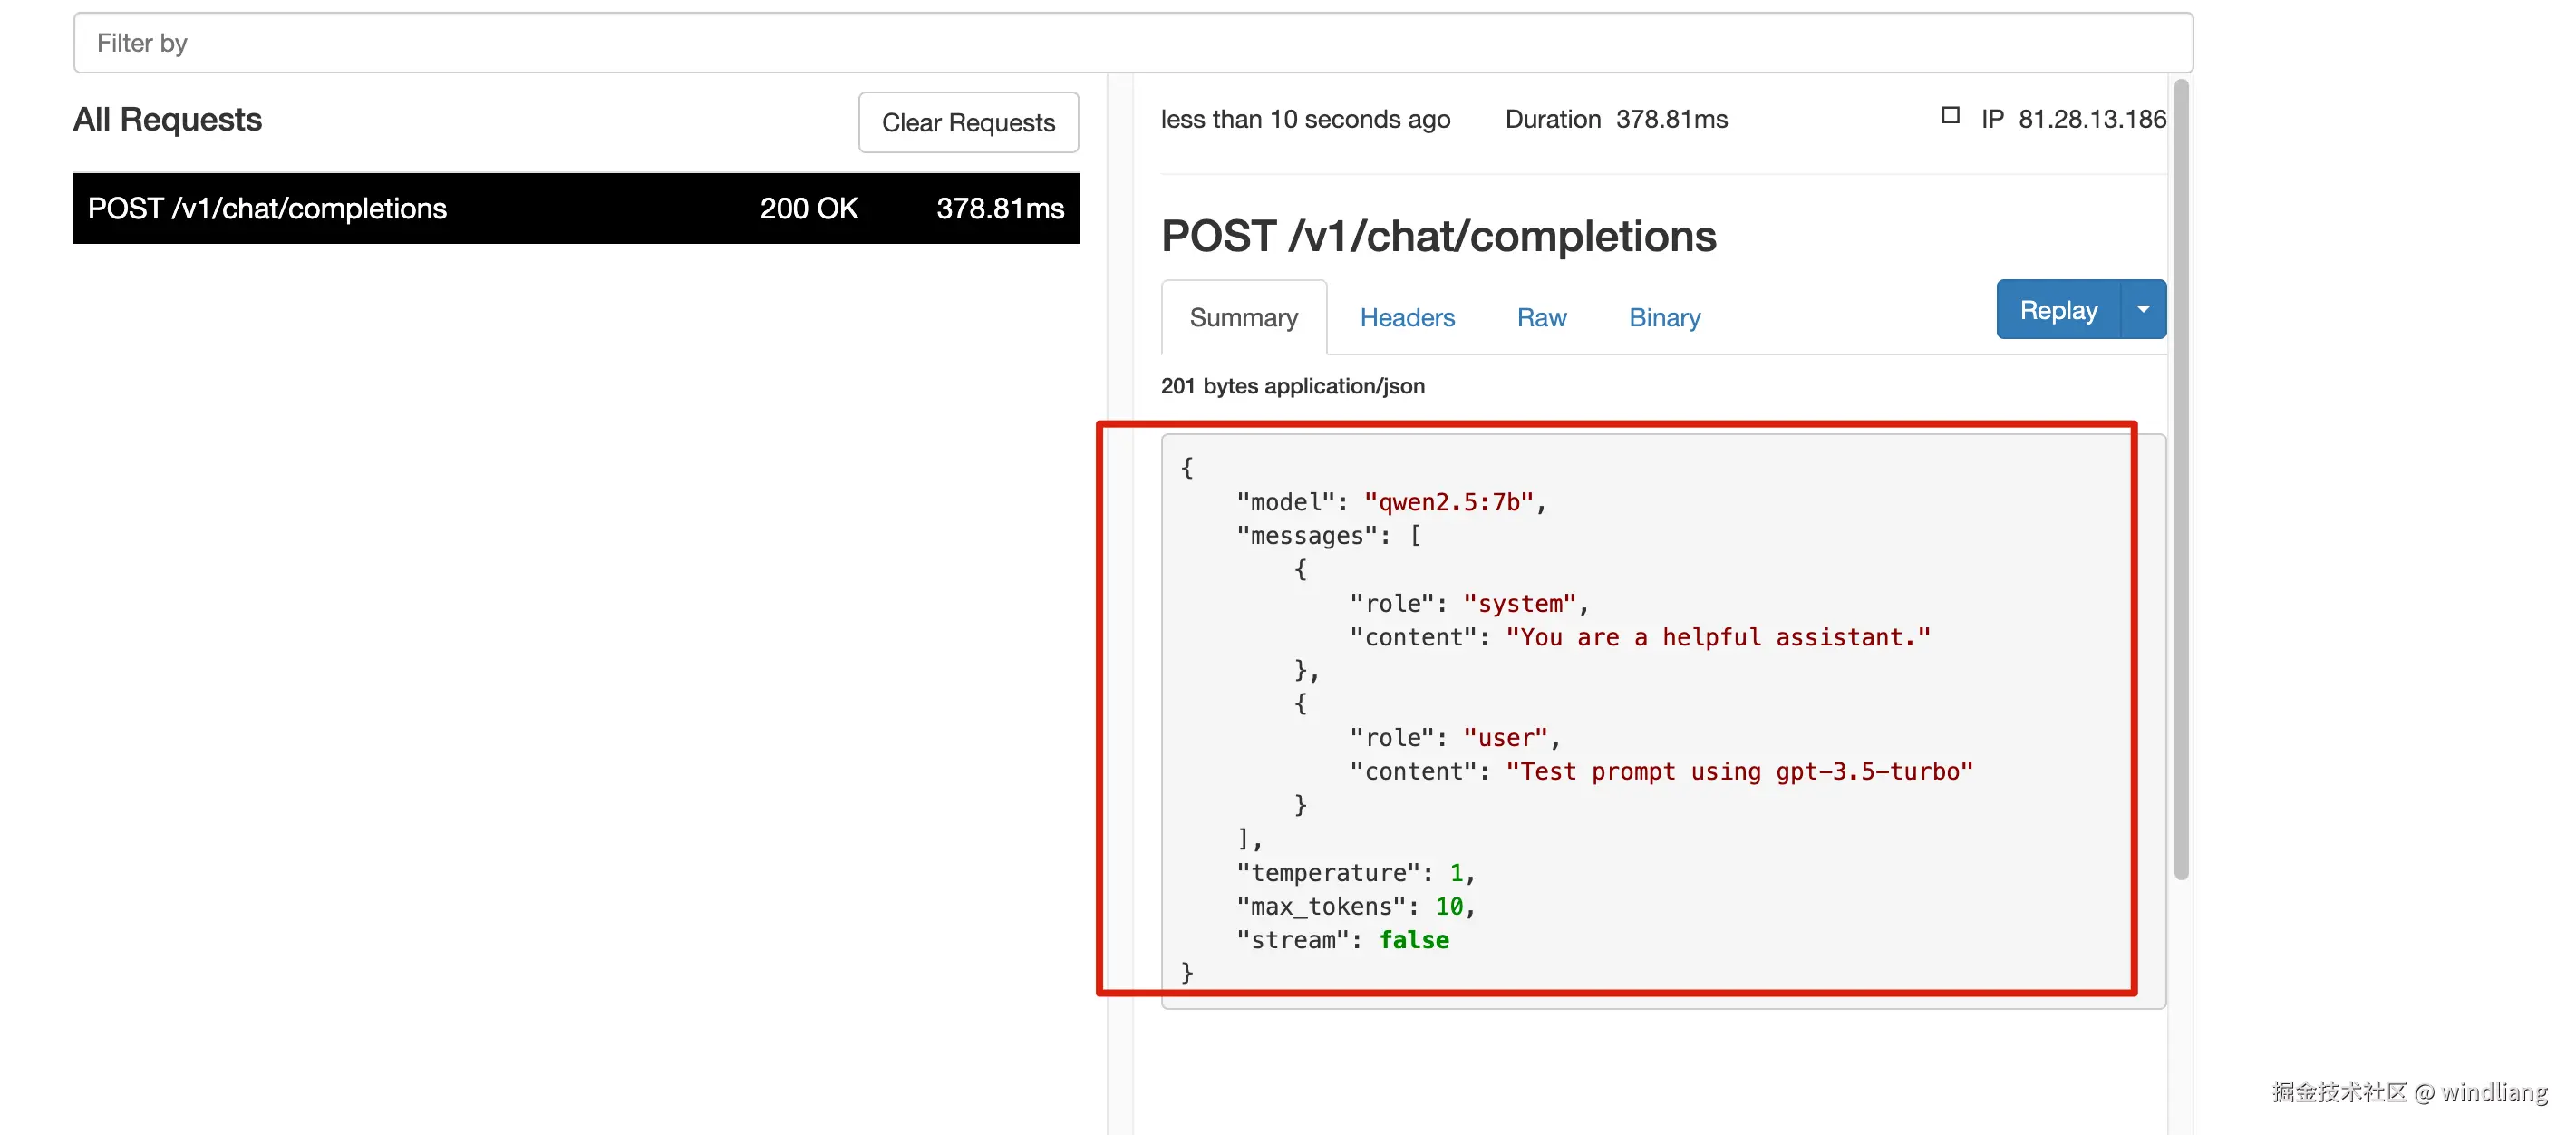
Task: Click the qwen2.5:7b model value
Action: coord(1448,502)
